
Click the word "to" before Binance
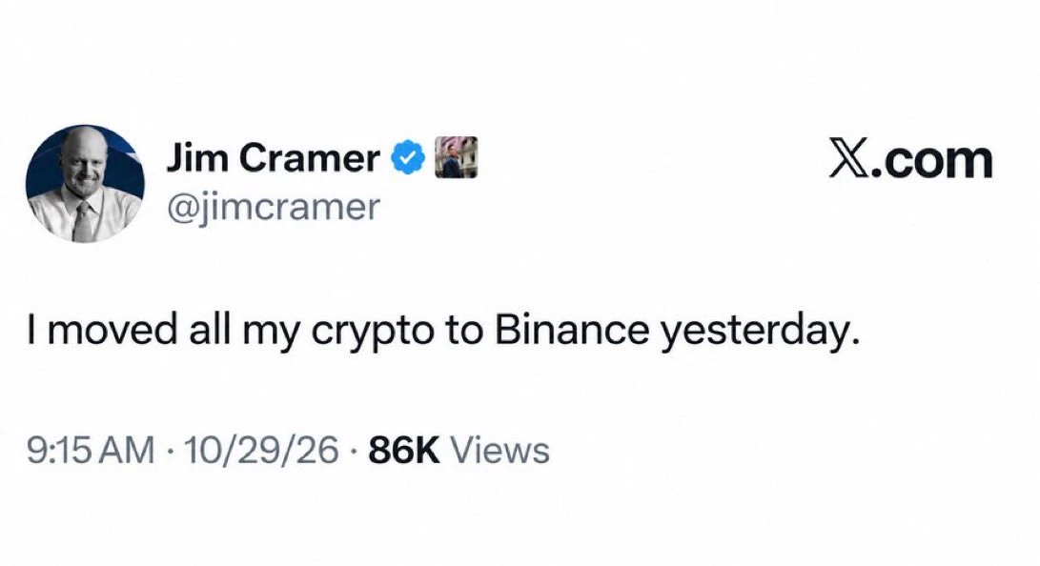463,331
